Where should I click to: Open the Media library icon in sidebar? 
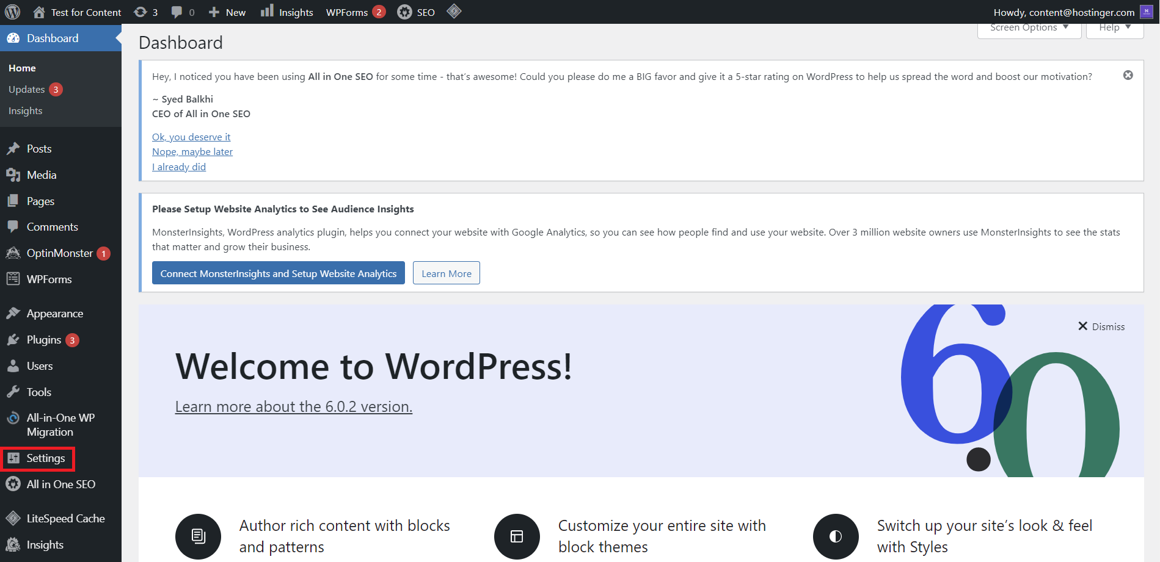pyautogui.click(x=13, y=175)
